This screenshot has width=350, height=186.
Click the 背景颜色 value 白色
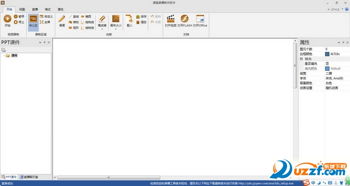(329, 83)
